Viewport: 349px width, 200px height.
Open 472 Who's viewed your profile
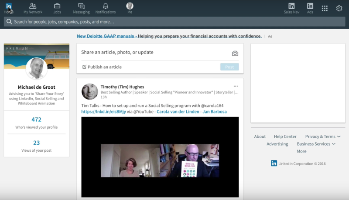click(37, 123)
